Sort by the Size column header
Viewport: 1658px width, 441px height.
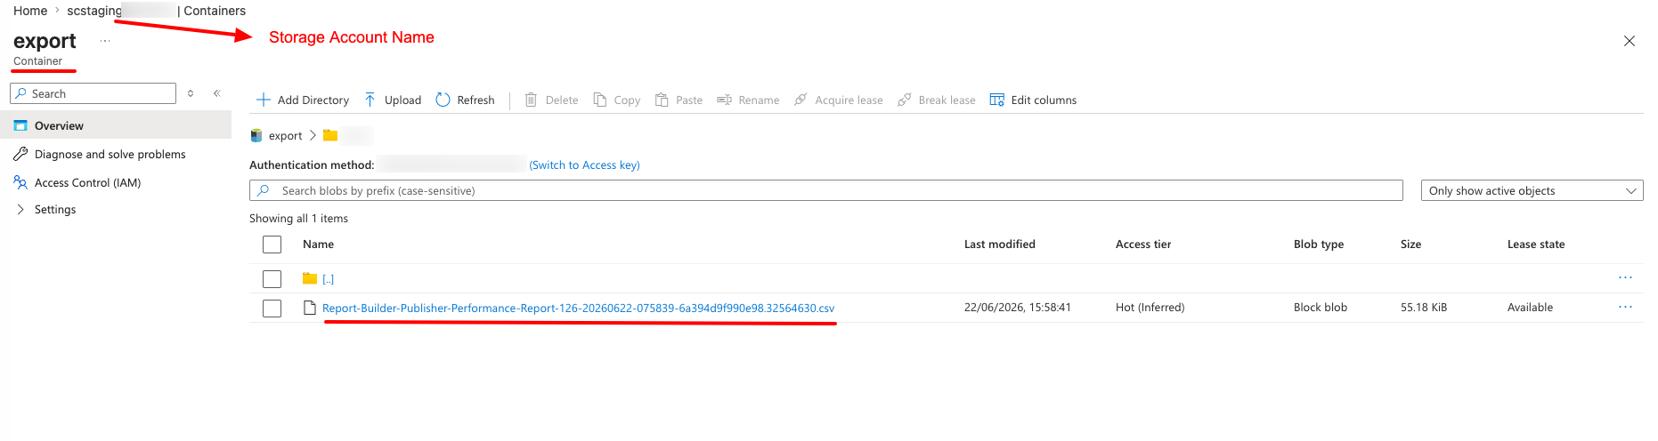1410,245
